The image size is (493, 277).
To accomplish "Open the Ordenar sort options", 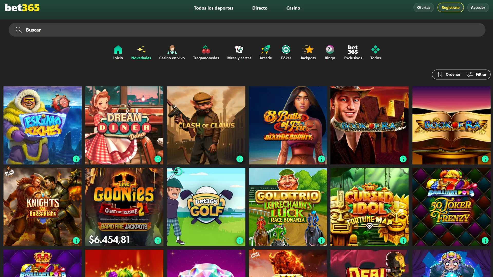I will (x=449, y=74).
